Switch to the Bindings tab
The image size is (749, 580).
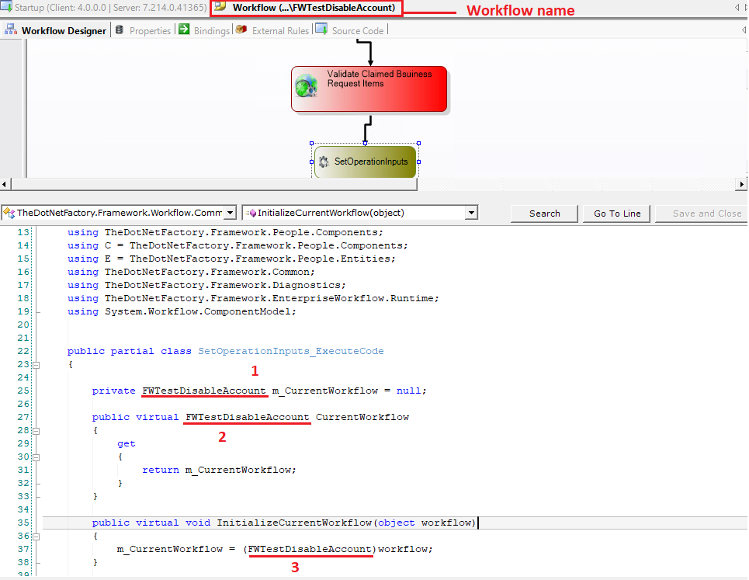click(x=204, y=30)
